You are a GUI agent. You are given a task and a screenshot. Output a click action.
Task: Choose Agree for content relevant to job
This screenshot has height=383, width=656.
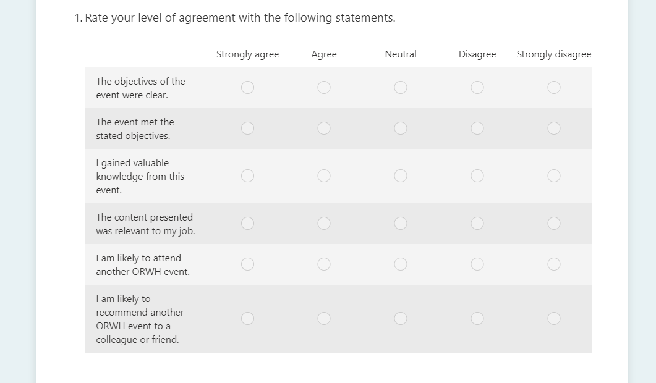click(324, 224)
